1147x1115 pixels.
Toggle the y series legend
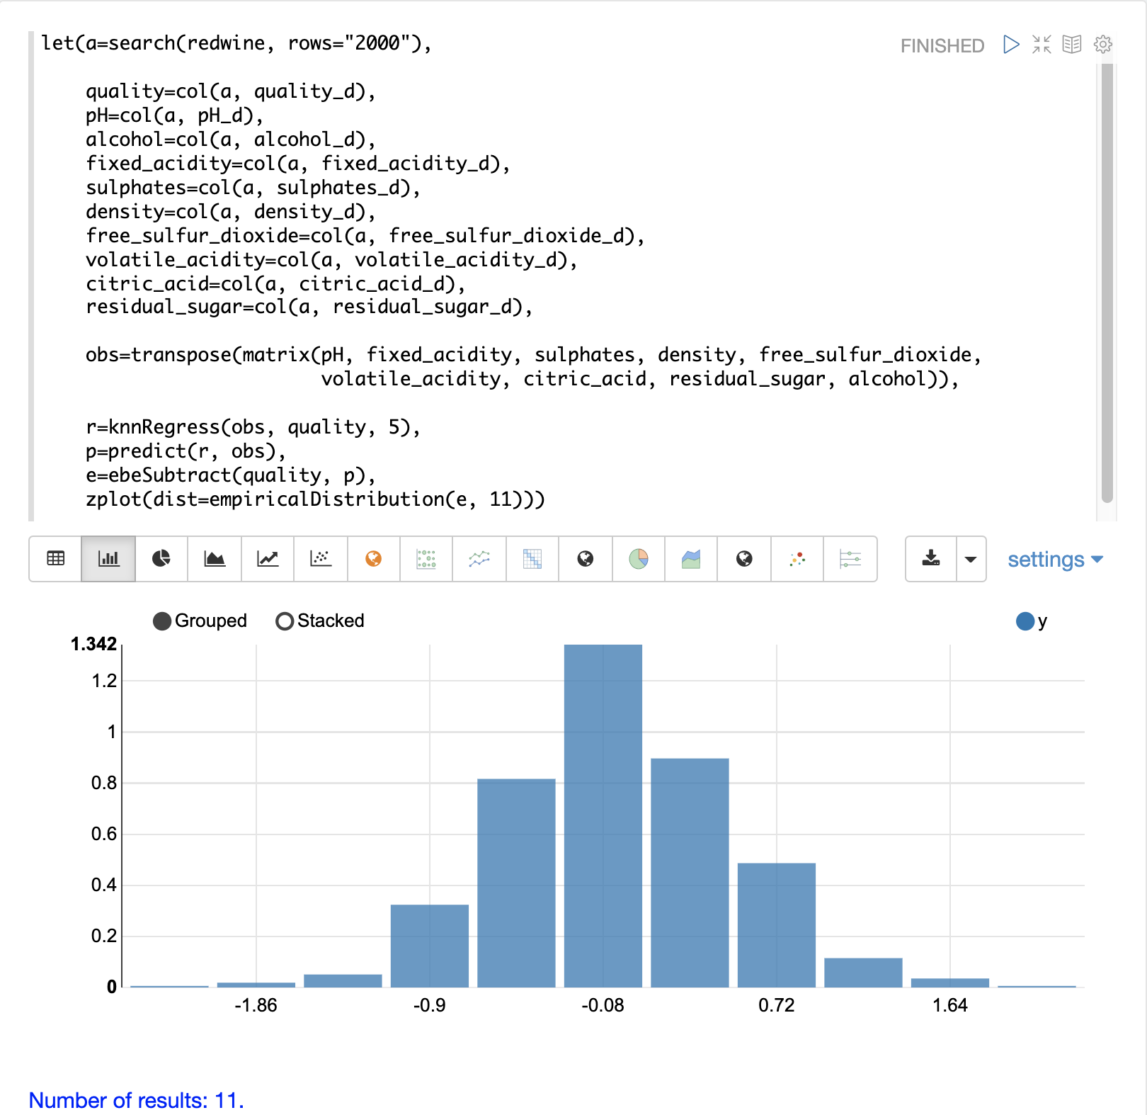(x=1025, y=621)
